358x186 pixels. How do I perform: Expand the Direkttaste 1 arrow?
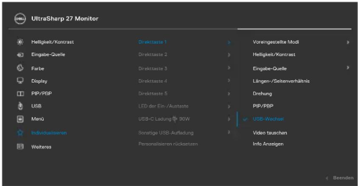[229, 42]
